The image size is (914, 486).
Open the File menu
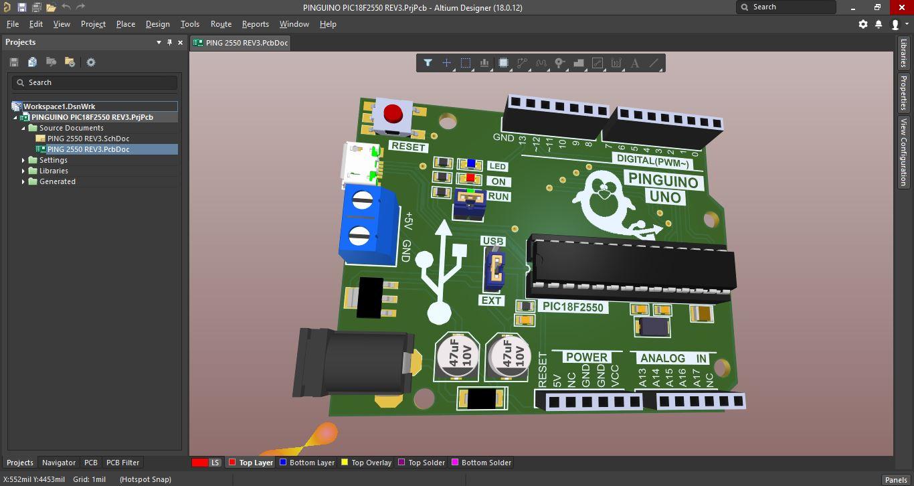(x=13, y=24)
